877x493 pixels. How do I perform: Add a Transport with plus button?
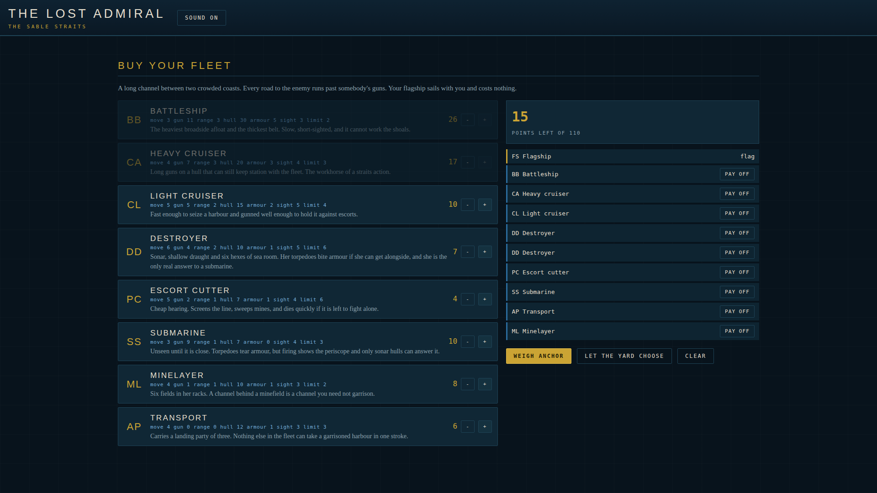(x=485, y=426)
